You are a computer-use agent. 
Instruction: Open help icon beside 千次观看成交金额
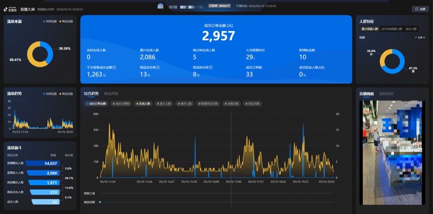click(114, 67)
